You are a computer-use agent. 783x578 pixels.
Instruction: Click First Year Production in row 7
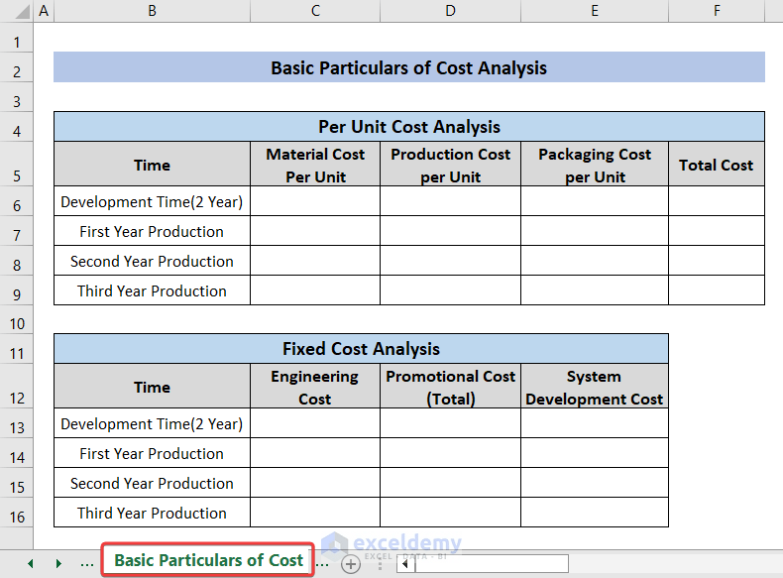[x=152, y=231]
